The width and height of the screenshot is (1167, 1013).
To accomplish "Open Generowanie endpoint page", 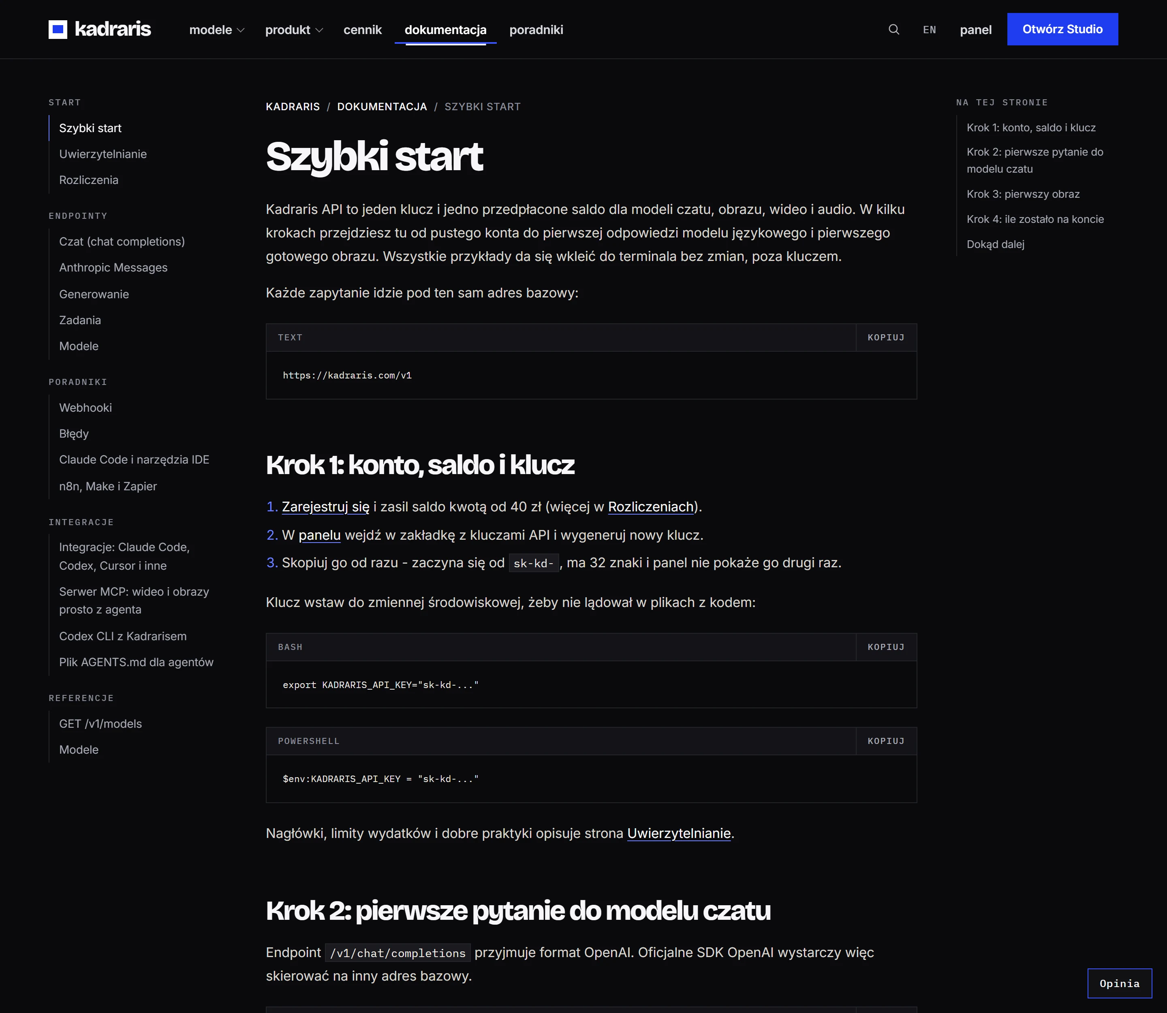I will coord(94,294).
